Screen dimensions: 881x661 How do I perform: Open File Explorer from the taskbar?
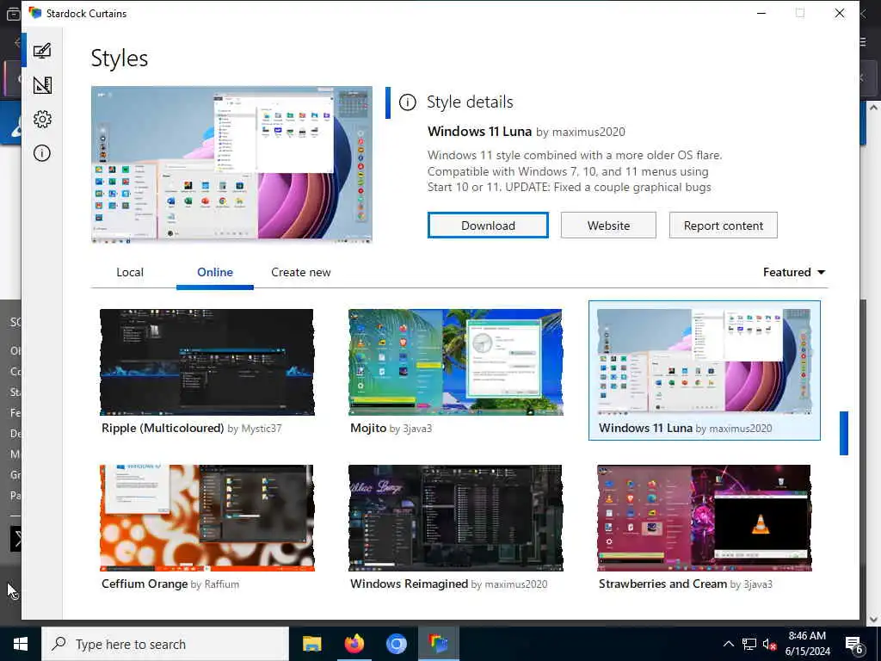click(311, 644)
